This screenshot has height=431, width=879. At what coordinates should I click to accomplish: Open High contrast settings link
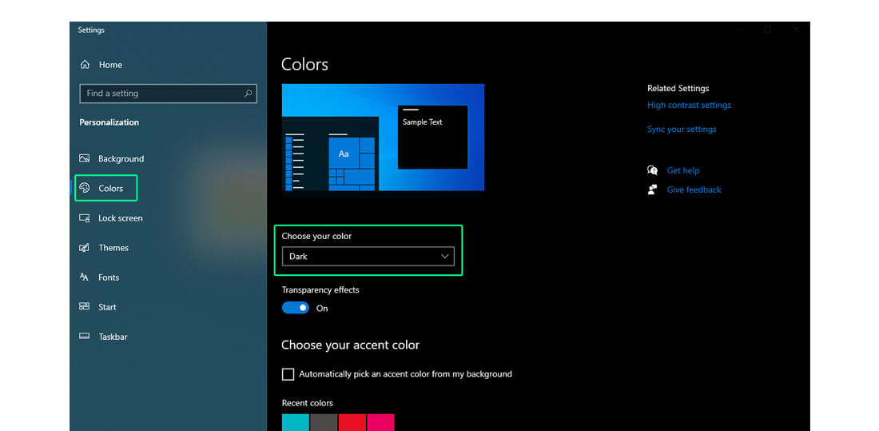click(x=689, y=105)
